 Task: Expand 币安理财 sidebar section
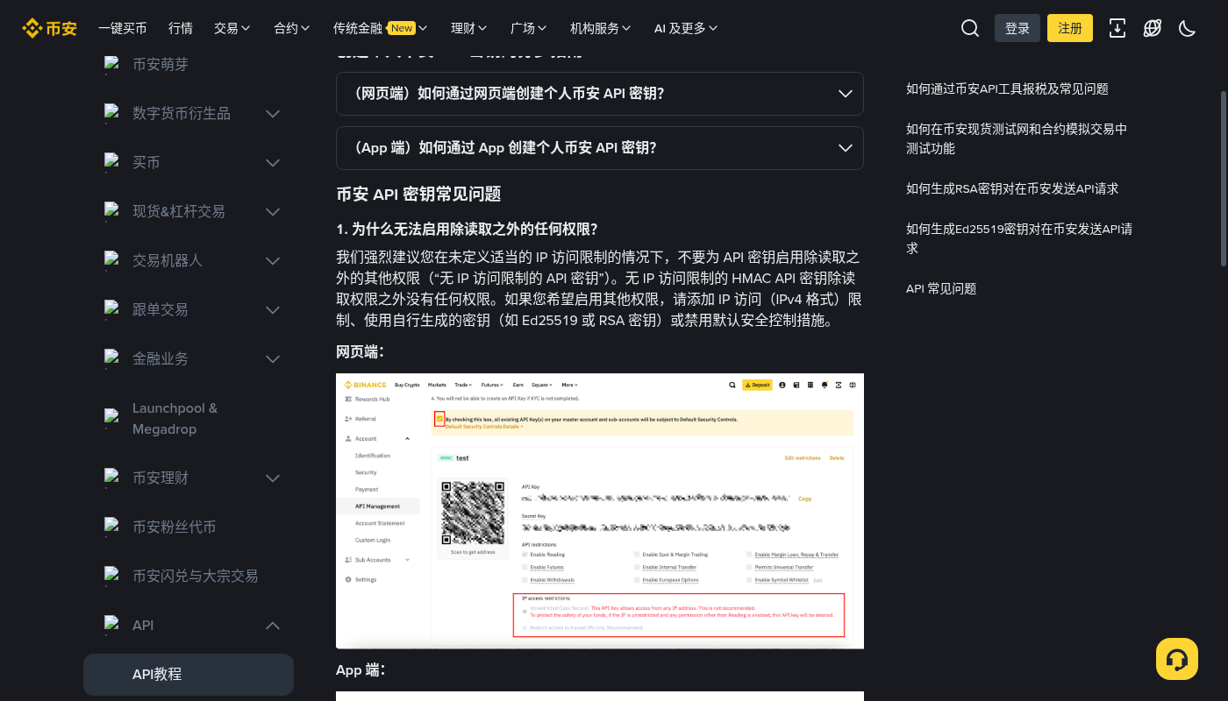pos(273,478)
